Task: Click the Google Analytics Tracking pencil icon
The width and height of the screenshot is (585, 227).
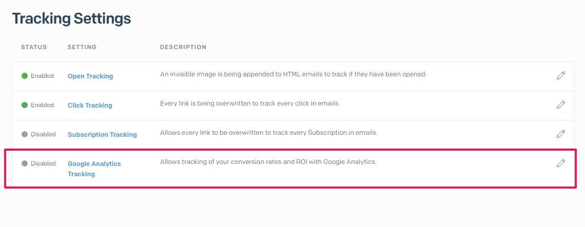Action: pos(561,163)
